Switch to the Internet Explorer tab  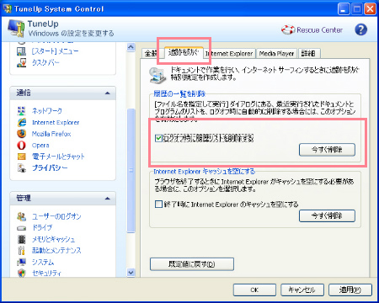click(229, 53)
